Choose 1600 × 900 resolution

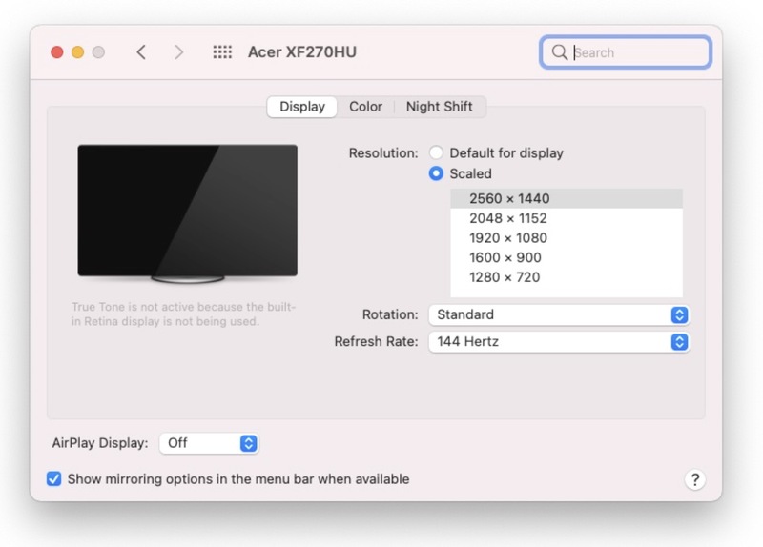point(567,257)
